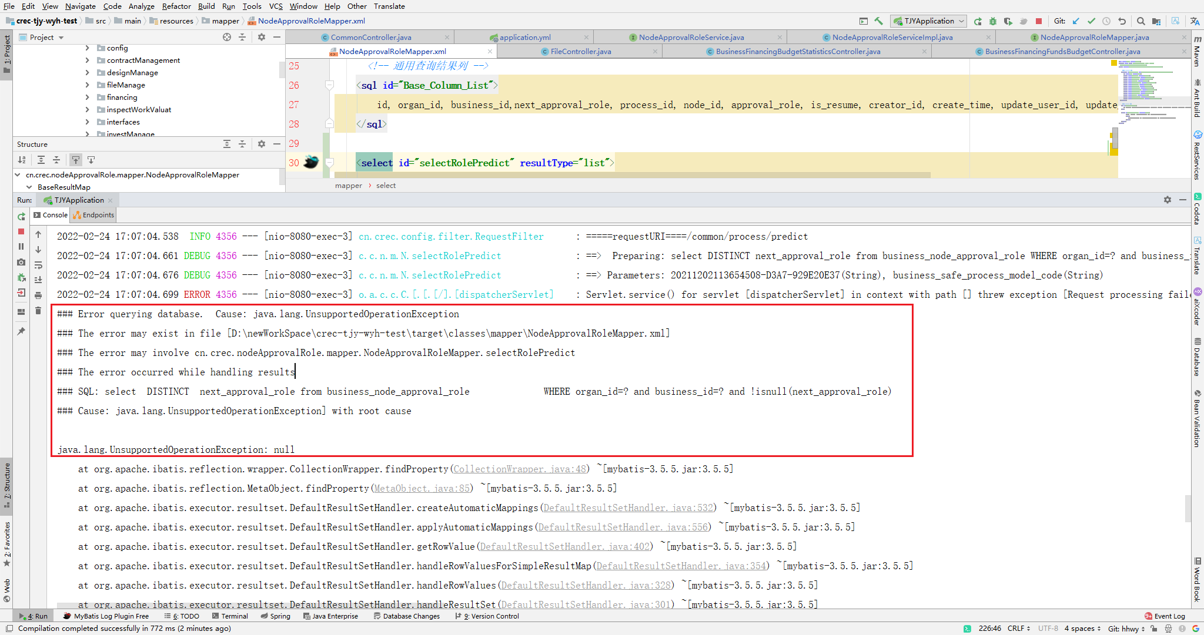Click Git update project arrow icon

click(x=1076, y=21)
